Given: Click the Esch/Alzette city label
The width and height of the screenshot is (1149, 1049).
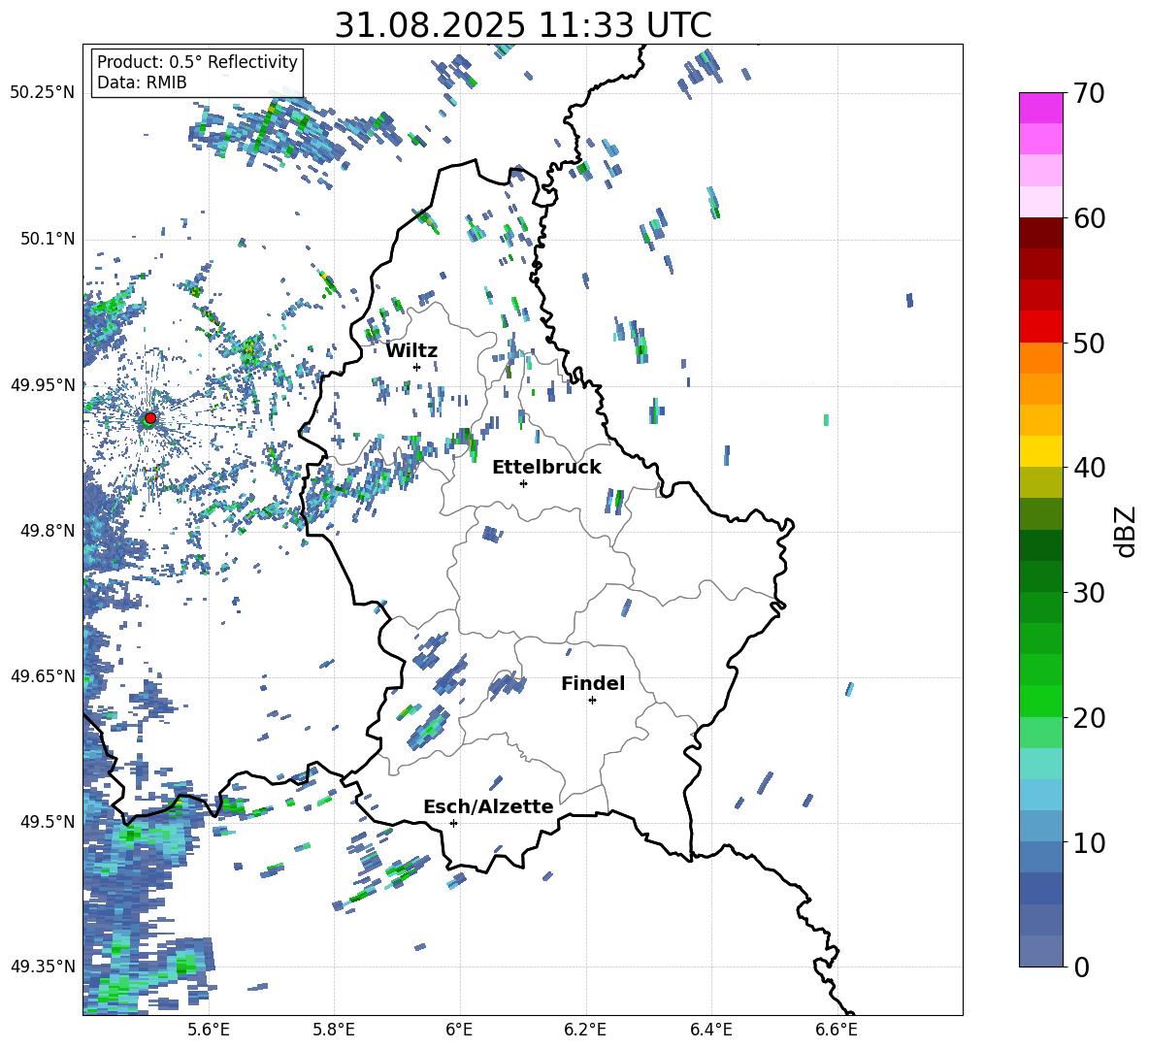Looking at the screenshot, I should (488, 806).
